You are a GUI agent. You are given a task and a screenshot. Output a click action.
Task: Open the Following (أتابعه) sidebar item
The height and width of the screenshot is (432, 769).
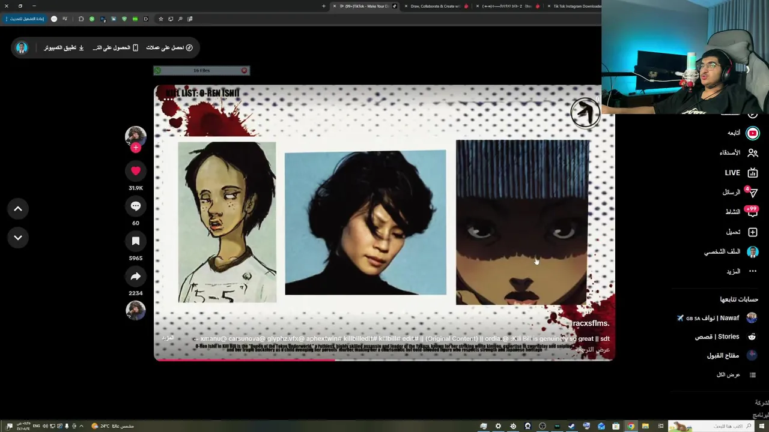[x=743, y=133]
